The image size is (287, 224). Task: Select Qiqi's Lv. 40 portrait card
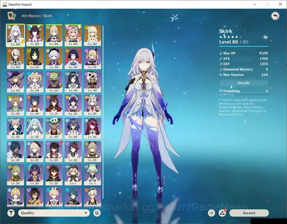coord(54,59)
